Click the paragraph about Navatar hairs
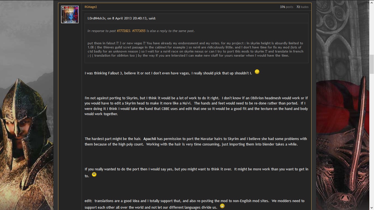374x210 pixels. (x=195, y=141)
